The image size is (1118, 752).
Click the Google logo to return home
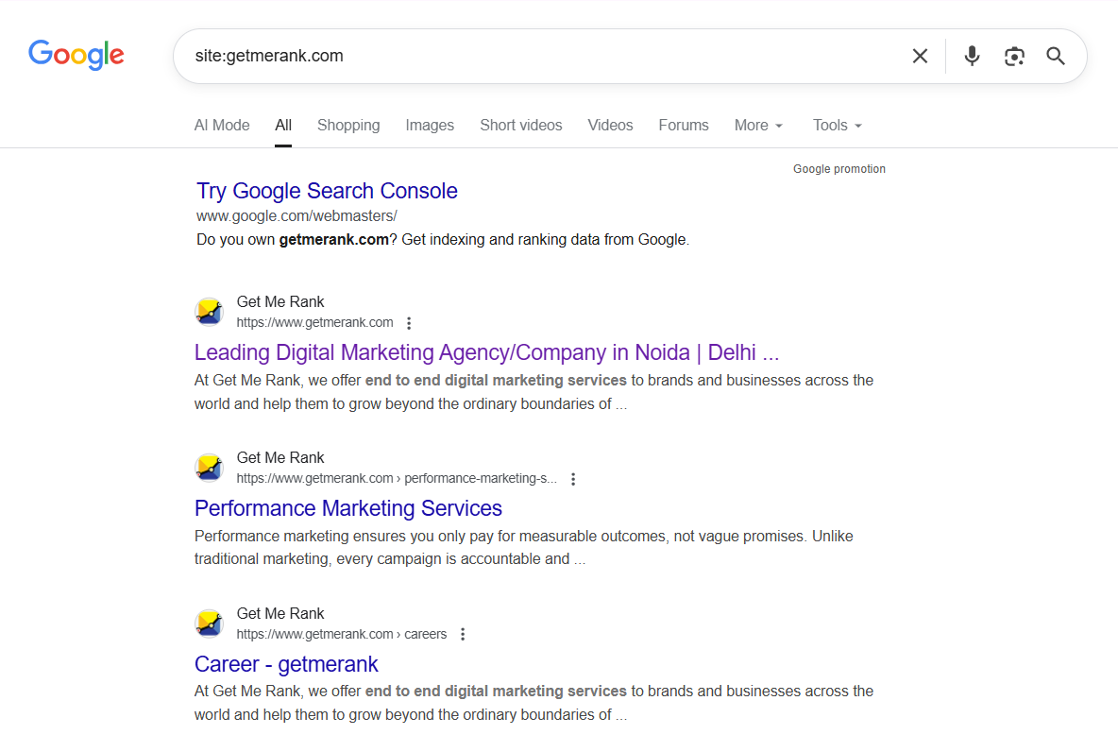76,55
